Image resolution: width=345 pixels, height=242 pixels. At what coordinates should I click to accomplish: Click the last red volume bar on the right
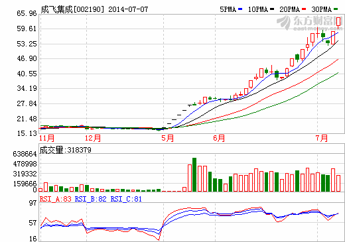point(338,183)
